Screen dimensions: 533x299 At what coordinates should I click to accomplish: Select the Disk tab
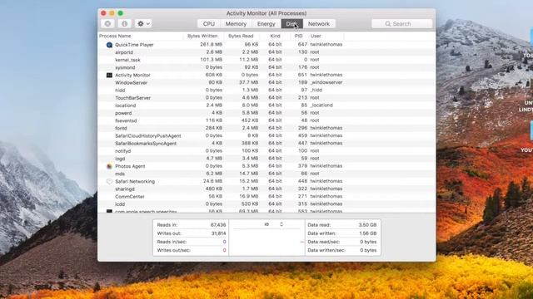(291, 24)
